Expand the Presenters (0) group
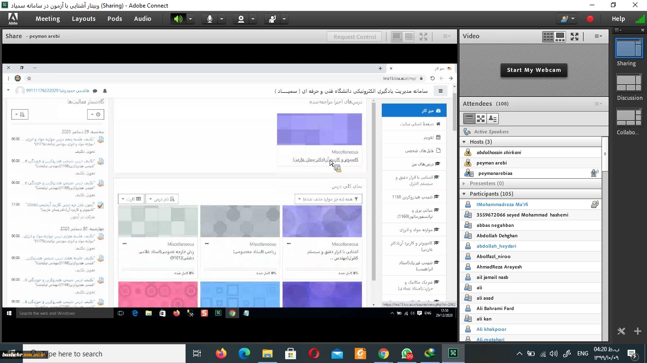Viewport: 647px width, 363px height. pyautogui.click(x=464, y=183)
